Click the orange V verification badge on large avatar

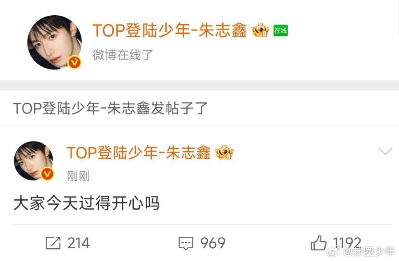(x=74, y=62)
